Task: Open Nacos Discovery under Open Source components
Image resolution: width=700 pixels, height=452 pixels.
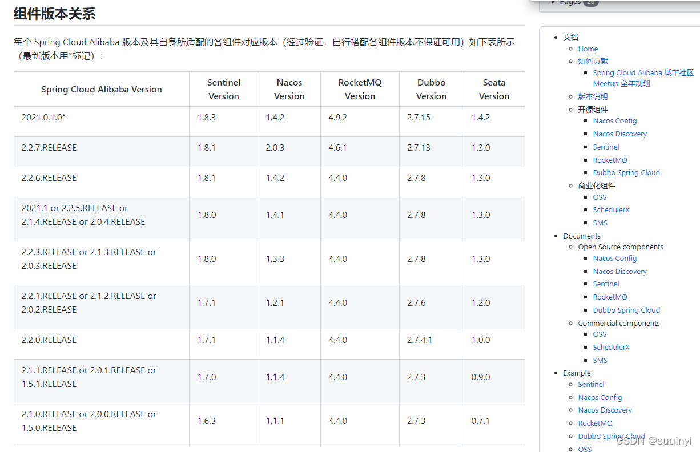Action: point(619,272)
